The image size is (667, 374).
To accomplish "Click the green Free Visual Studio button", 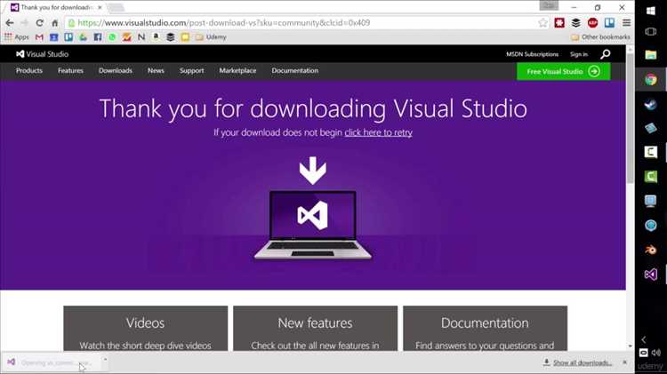I will [x=563, y=71].
